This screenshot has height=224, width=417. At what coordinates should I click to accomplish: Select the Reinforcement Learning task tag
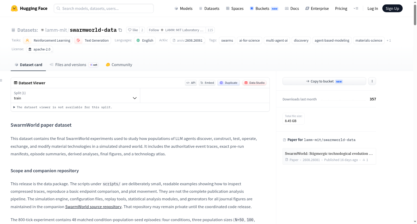[48, 40]
